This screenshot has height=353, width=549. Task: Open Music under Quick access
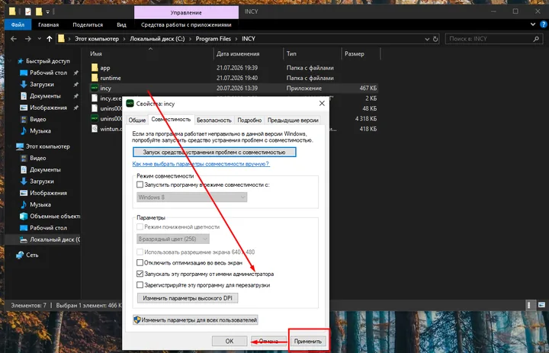pos(40,130)
